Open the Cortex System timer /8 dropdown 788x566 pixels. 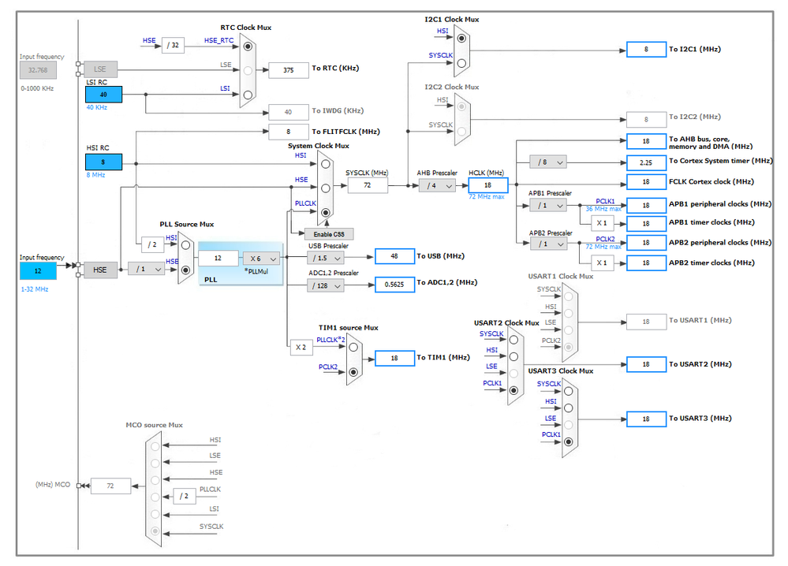[x=548, y=162]
